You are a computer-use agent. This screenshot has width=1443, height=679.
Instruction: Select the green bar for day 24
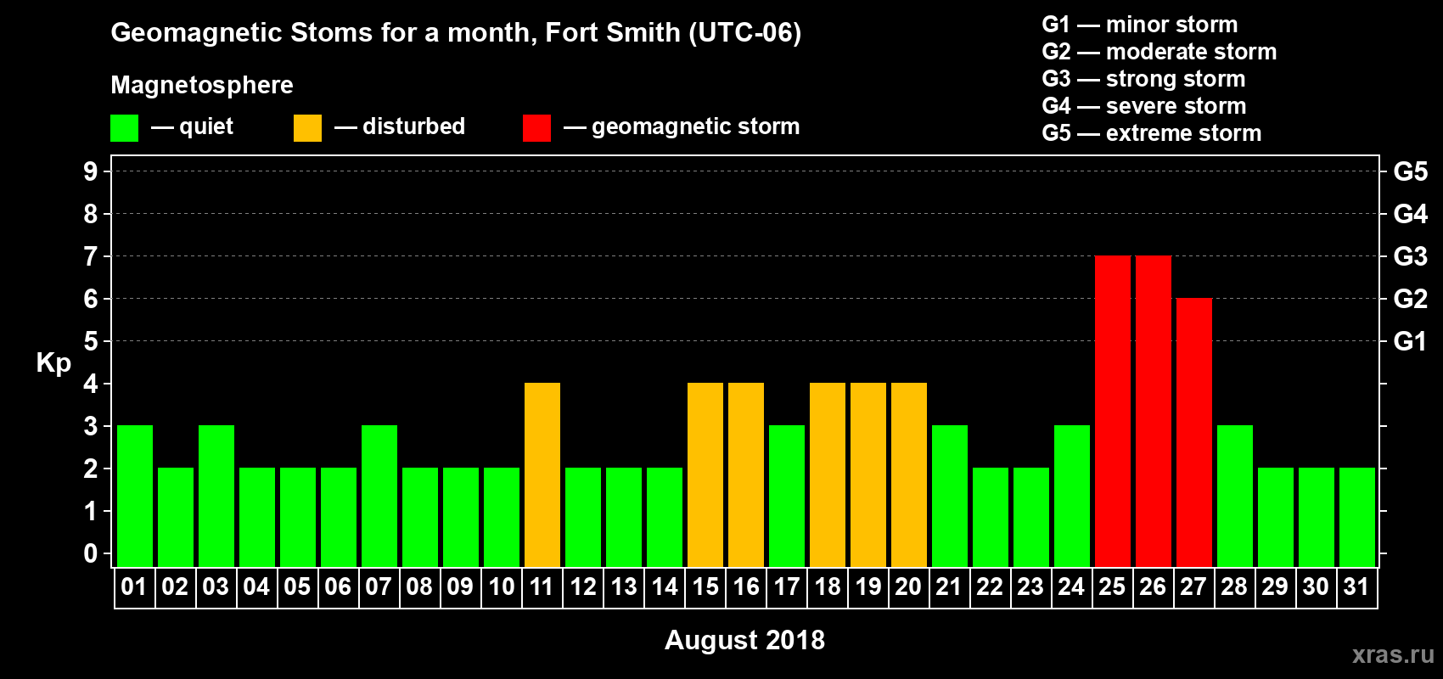1072,496
